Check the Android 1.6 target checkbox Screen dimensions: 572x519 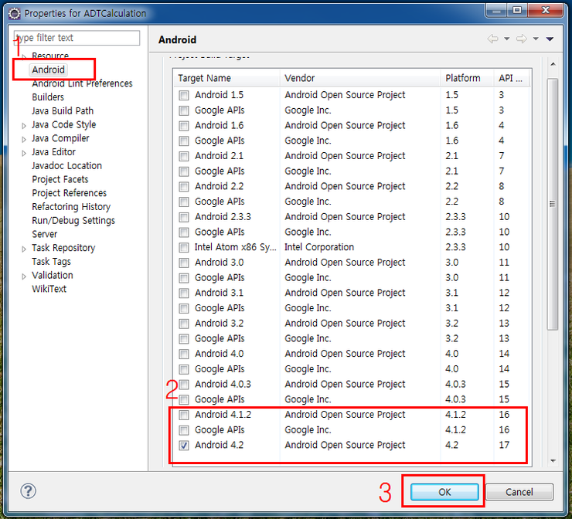point(184,126)
